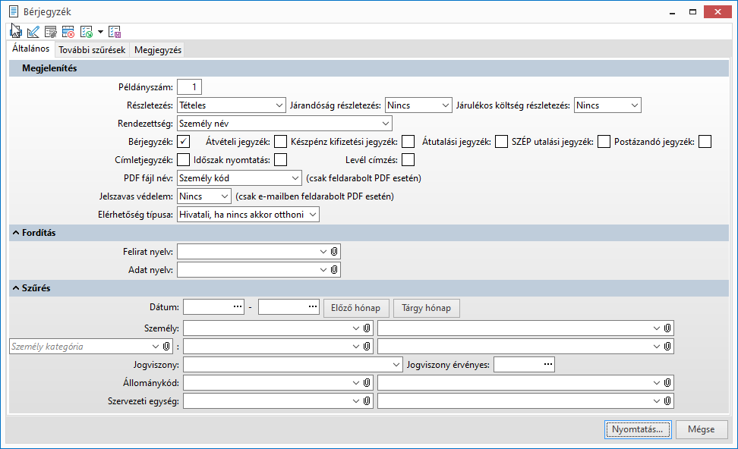Click the checklist icon with purple floppy disk
The width and height of the screenshot is (738, 449).
(115, 32)
